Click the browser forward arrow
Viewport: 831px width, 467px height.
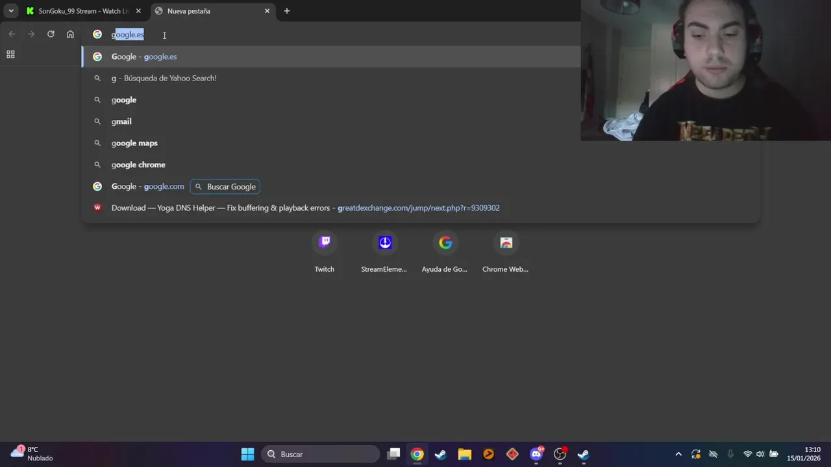click(31, 34)
